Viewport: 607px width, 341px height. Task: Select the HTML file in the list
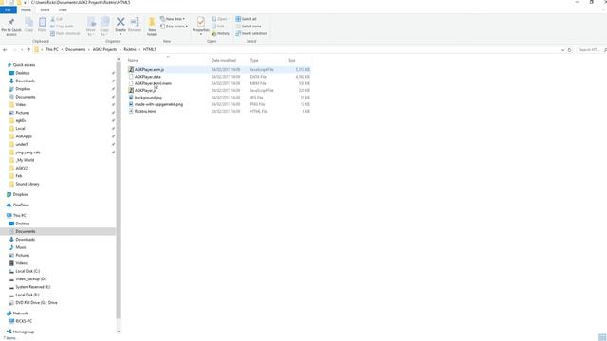click(219, 112)
